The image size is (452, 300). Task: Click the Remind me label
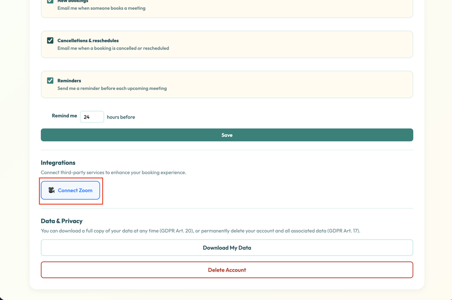(x=64, y=116)
